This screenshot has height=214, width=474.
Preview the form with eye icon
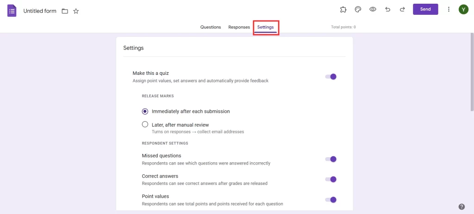point(373,9)
